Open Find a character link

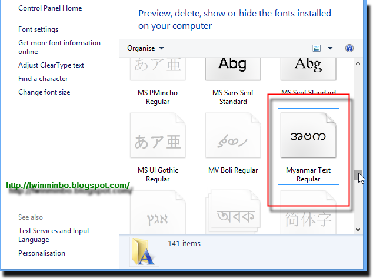43,79
